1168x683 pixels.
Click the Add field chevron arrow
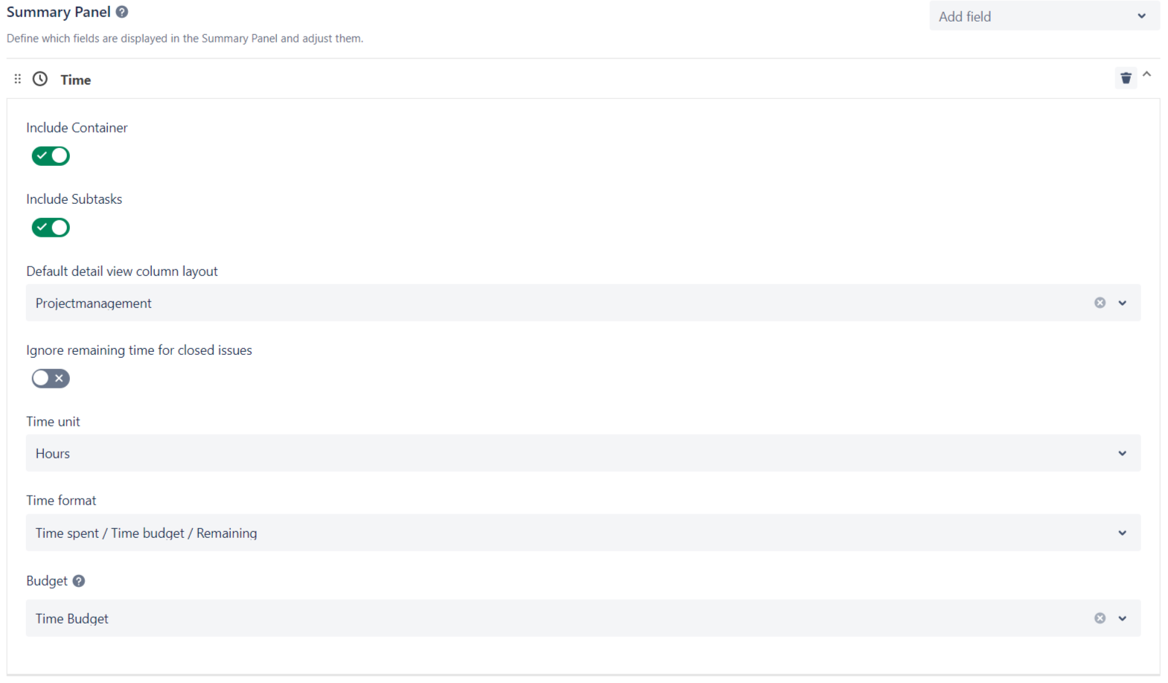coord(1141,16)
